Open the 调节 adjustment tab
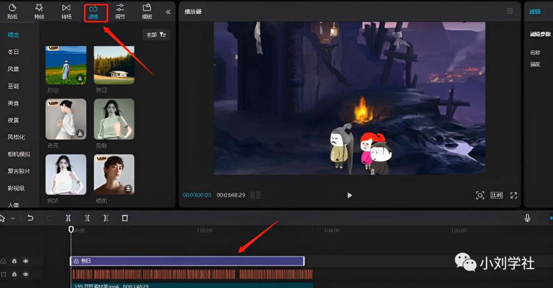The height and width of the screenshot is (288, 553). click(120, 11)
